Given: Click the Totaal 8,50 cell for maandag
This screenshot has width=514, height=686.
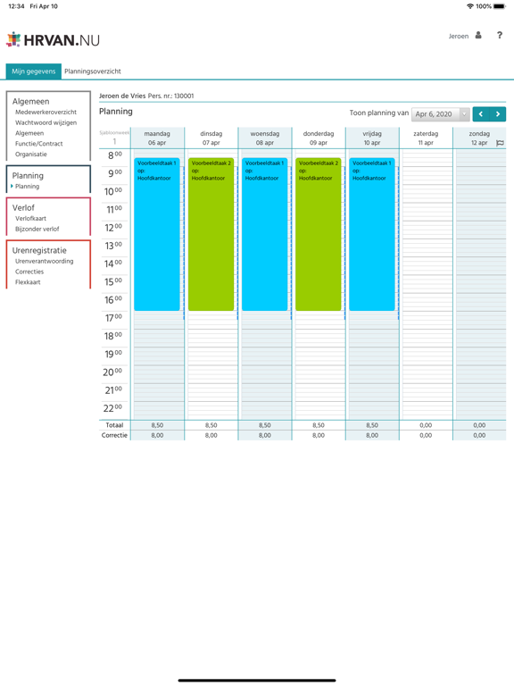Looking at the screenshot, I should coord(157,425).
